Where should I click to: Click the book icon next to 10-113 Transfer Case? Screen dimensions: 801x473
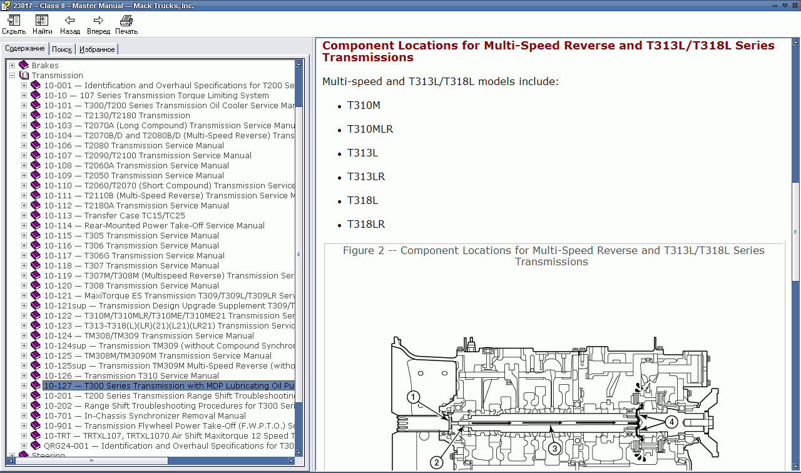(35, 215)
